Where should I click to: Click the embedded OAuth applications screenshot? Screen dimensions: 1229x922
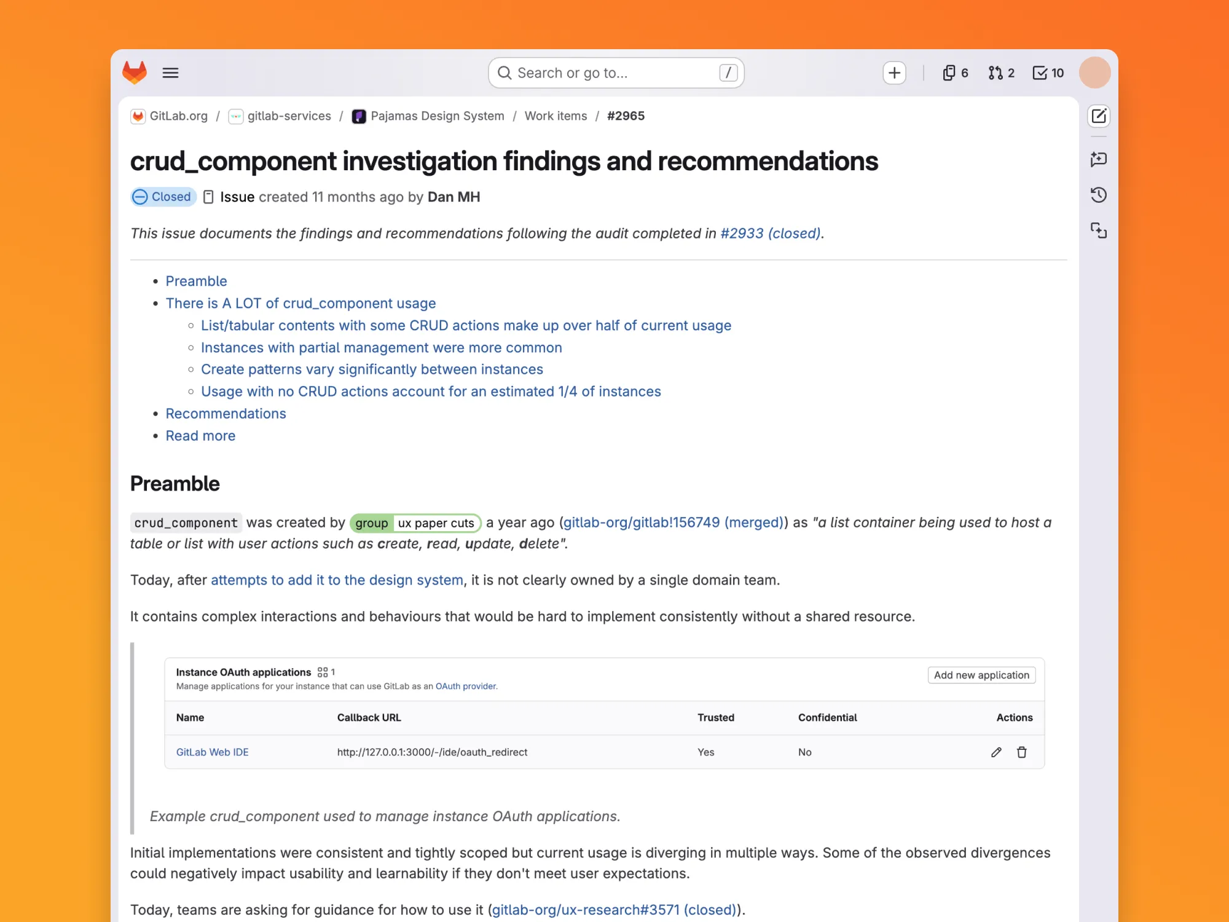point(605,713)
